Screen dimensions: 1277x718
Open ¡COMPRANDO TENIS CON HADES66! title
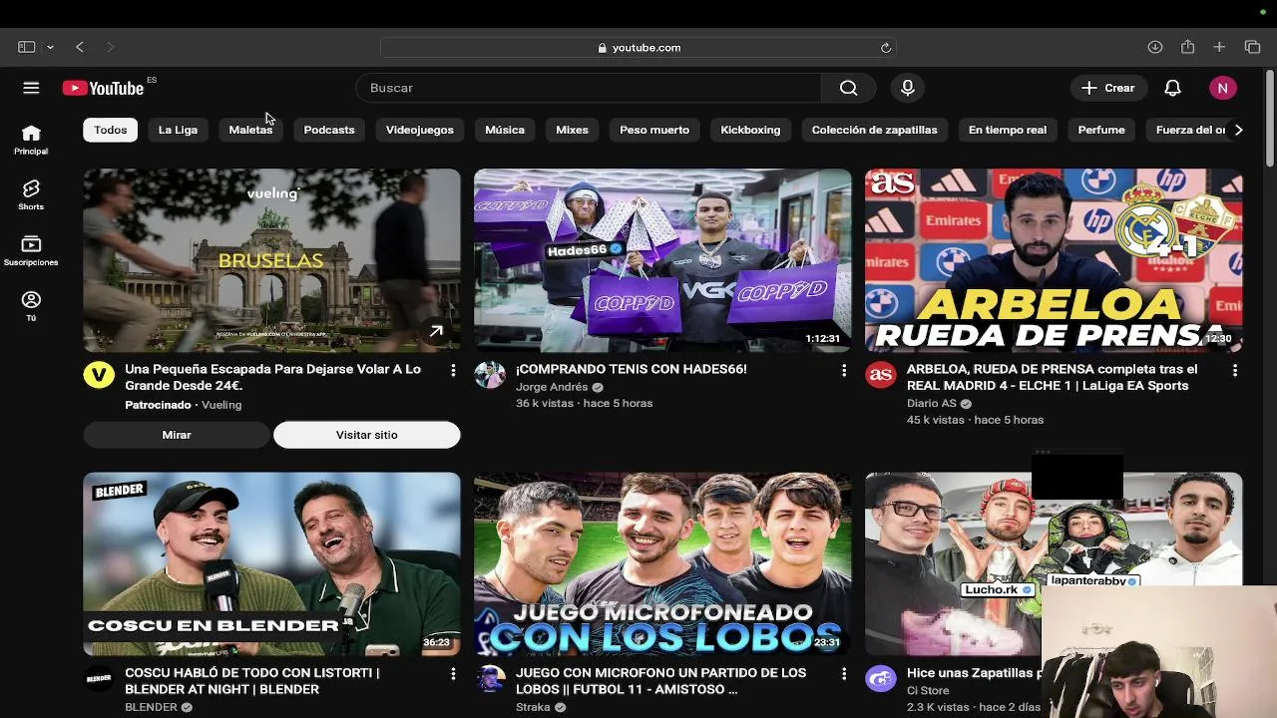click(x=631, y=369)
